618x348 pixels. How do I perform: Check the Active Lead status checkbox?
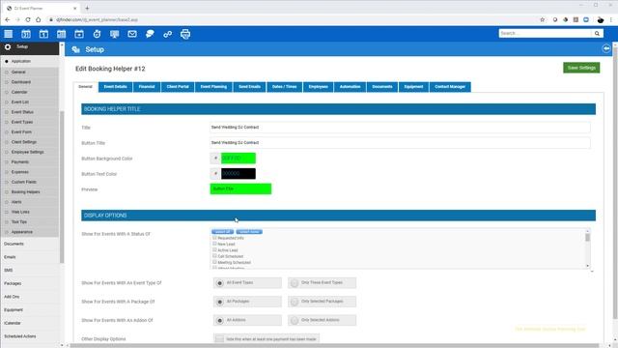coord(214,249)
